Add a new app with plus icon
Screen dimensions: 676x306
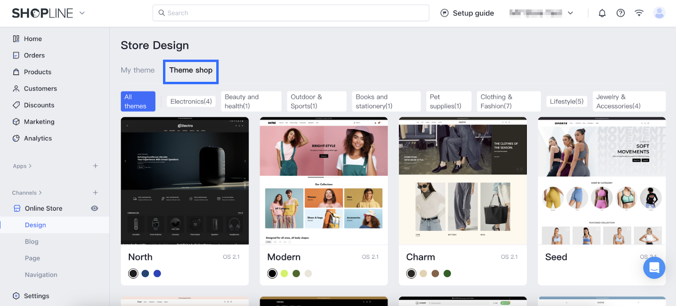pyautogui.click(x=95, y=166)
